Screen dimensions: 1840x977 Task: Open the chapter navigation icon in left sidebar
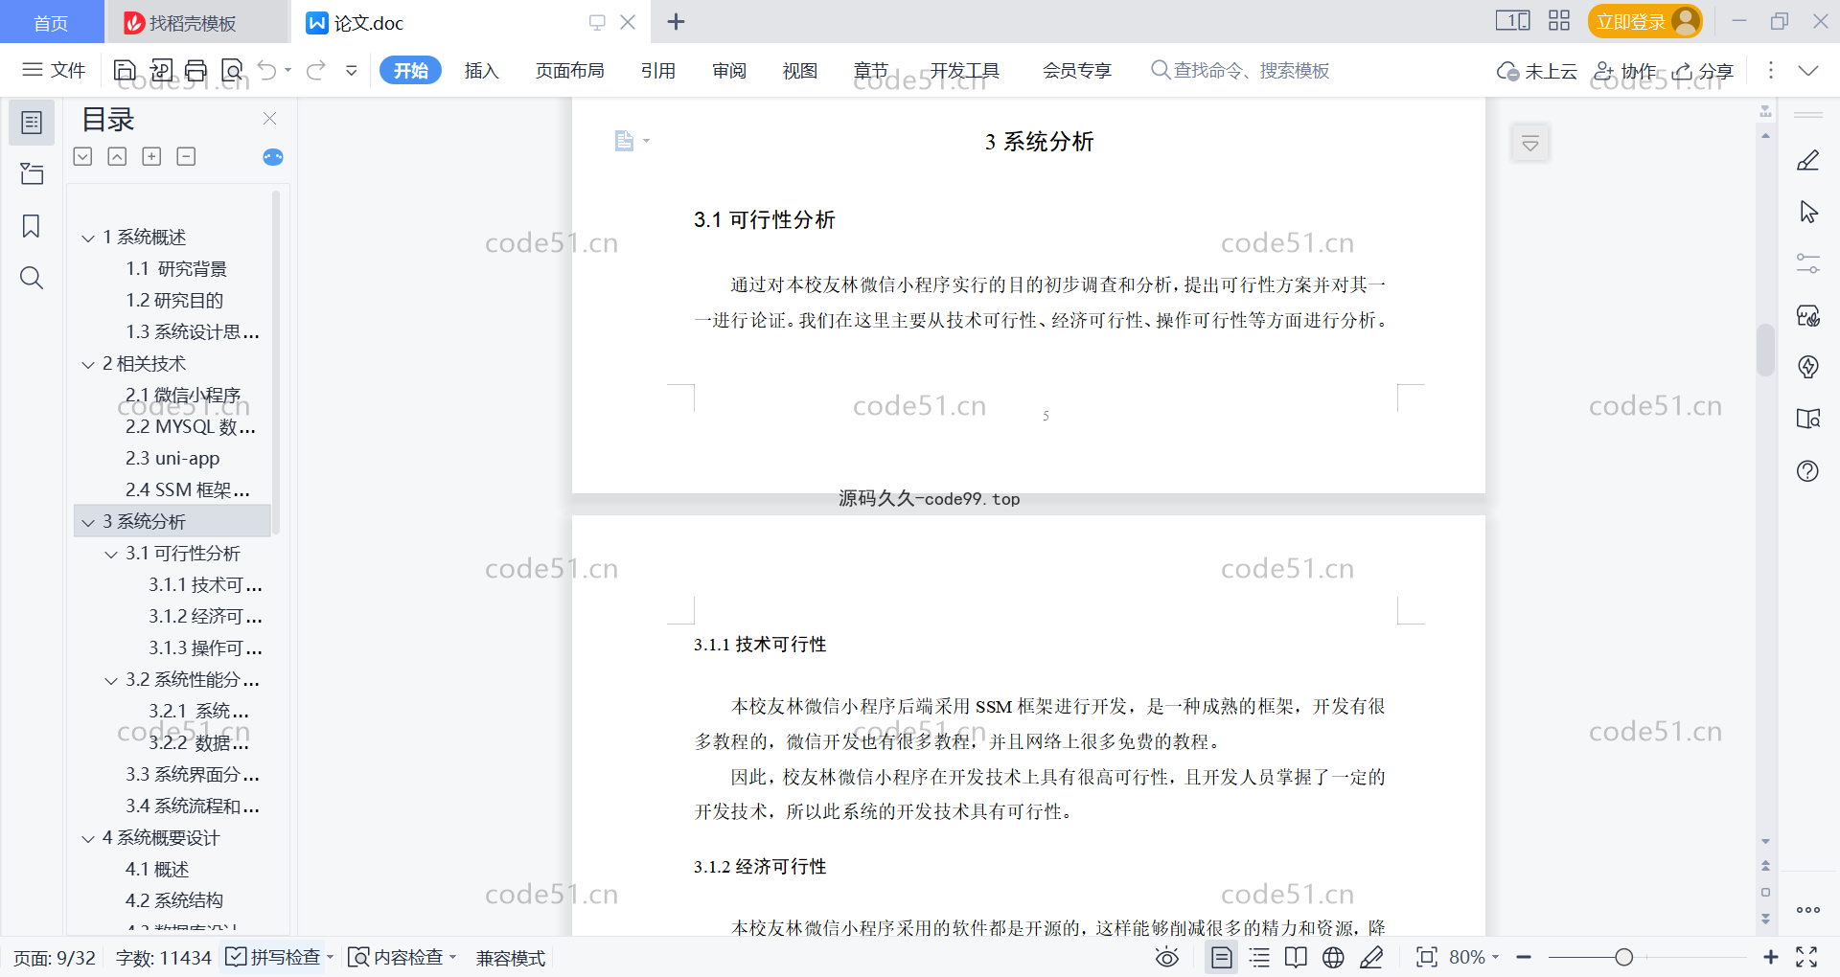pyautogui.click(x=32, y=173)
